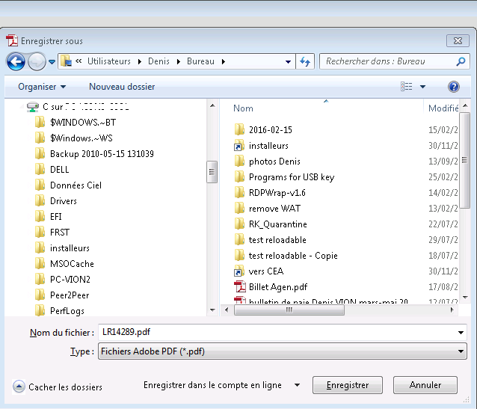Click installeurs shortcut icon in file list

[239, 146]
